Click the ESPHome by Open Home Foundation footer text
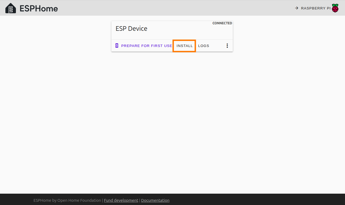Image resolution: width=345 pixels, height=205 pixels. coord(67,200)
